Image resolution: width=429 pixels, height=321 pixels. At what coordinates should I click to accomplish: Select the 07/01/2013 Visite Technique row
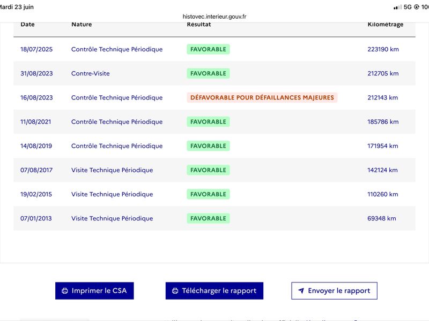coord(214,218)
